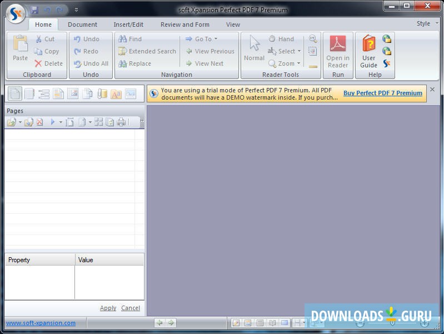Toggle the highlighted text page panel icon
Image resolution: width=444 pixels, height=334 pixels.
58,94
